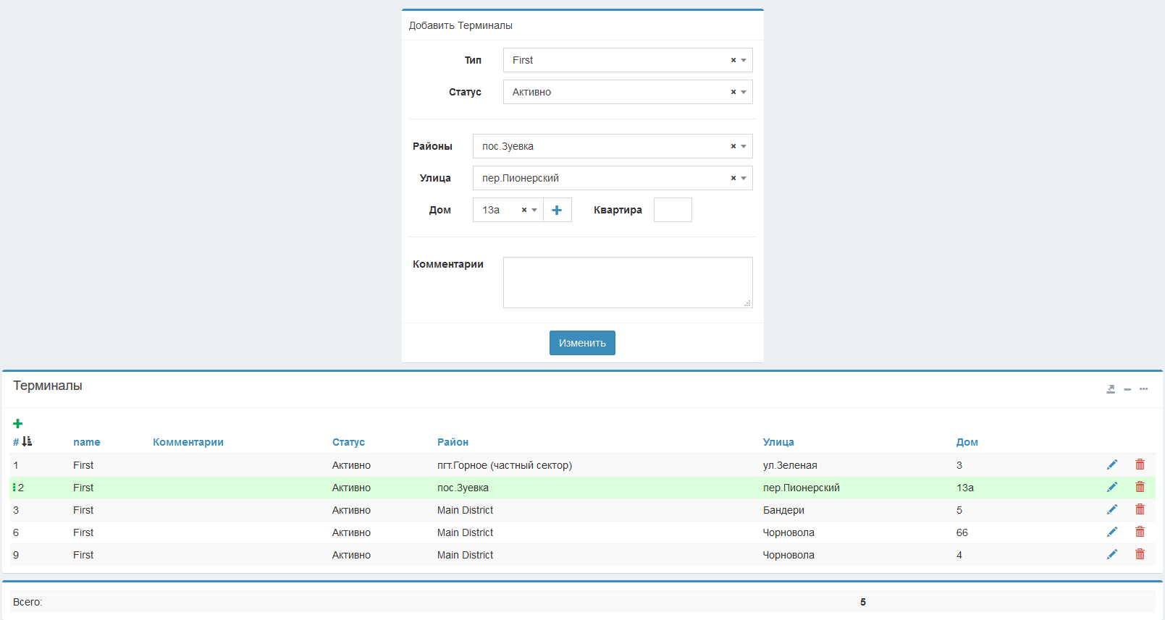The image size is (1165, 620).
Task: Clear the Тип selection using the x
Action: tap(733, 60)
